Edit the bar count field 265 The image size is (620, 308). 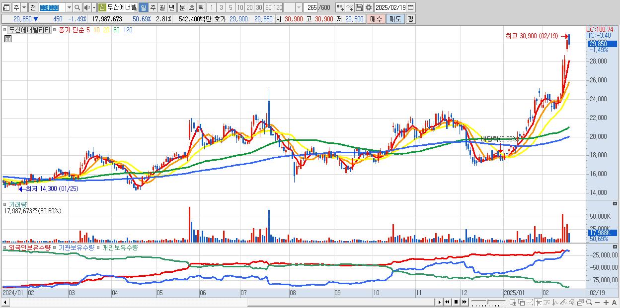coord(310,8)
